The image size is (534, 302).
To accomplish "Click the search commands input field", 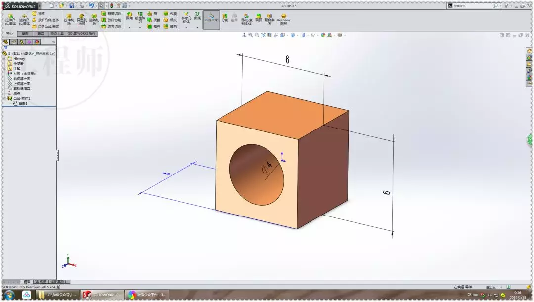I will pos(473,6).
